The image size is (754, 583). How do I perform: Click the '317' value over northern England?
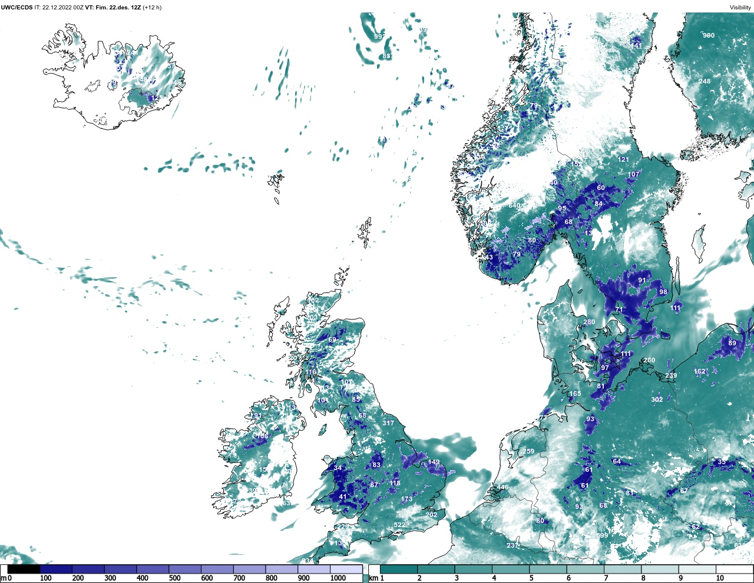(x=388, y=423)
